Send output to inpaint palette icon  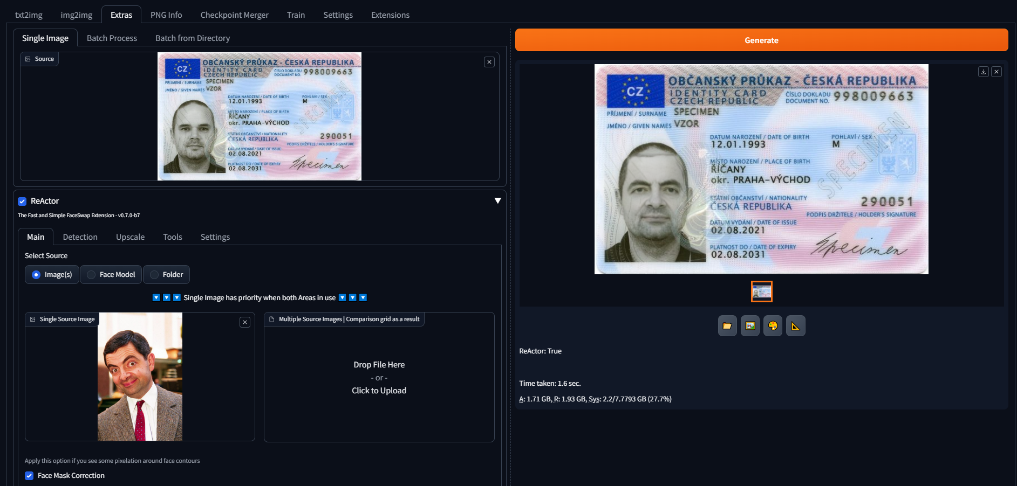point(773,326)
